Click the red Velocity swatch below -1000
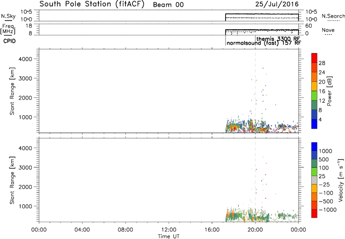345x239 pixels. (314, 214)
